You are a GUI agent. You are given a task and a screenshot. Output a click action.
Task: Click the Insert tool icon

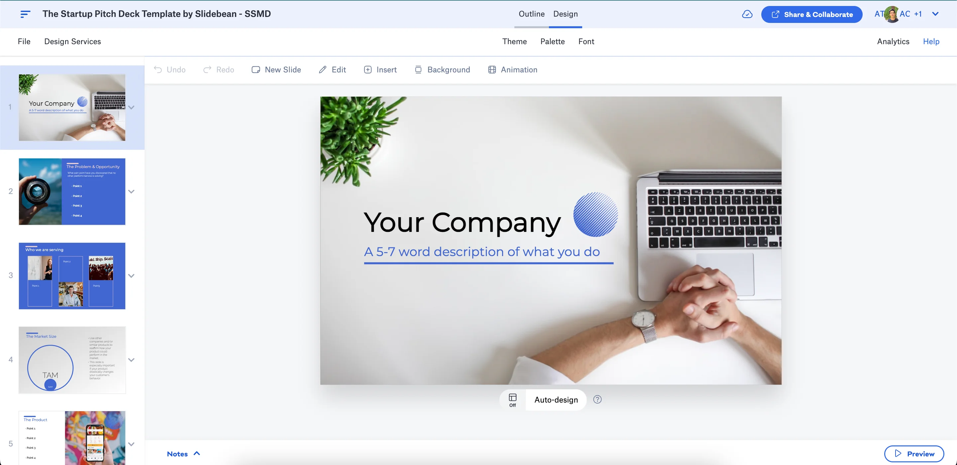(367, 69)
